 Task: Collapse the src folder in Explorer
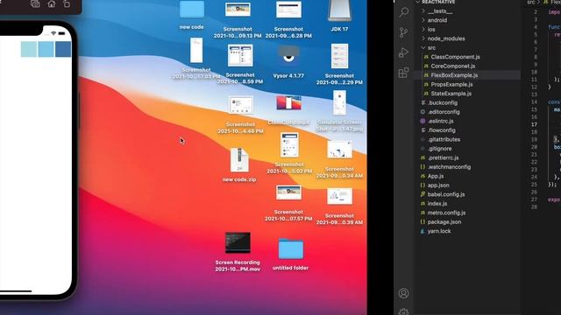467,47
